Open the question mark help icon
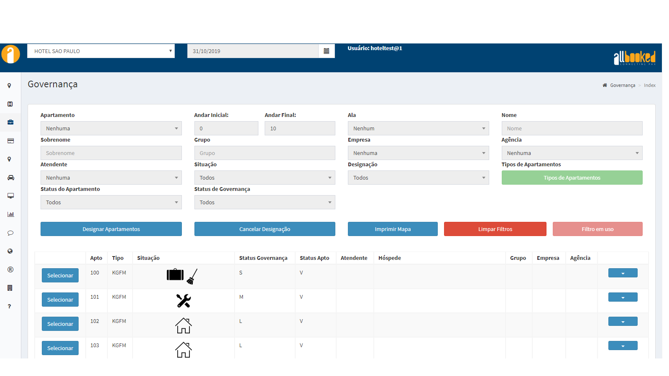669x376 pixels. click(x=9, y=306)
